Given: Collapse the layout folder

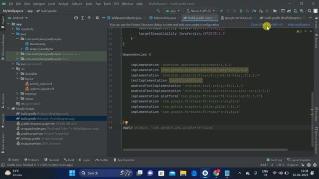Looking at the screenshot, I should 17,79.
